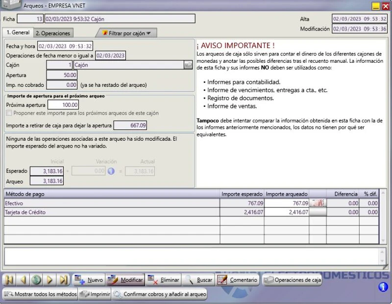The width and height of the screenshot is (392, 304).
Task: Open the Cajón lookup icon
Action: click(x=188, y=65)
